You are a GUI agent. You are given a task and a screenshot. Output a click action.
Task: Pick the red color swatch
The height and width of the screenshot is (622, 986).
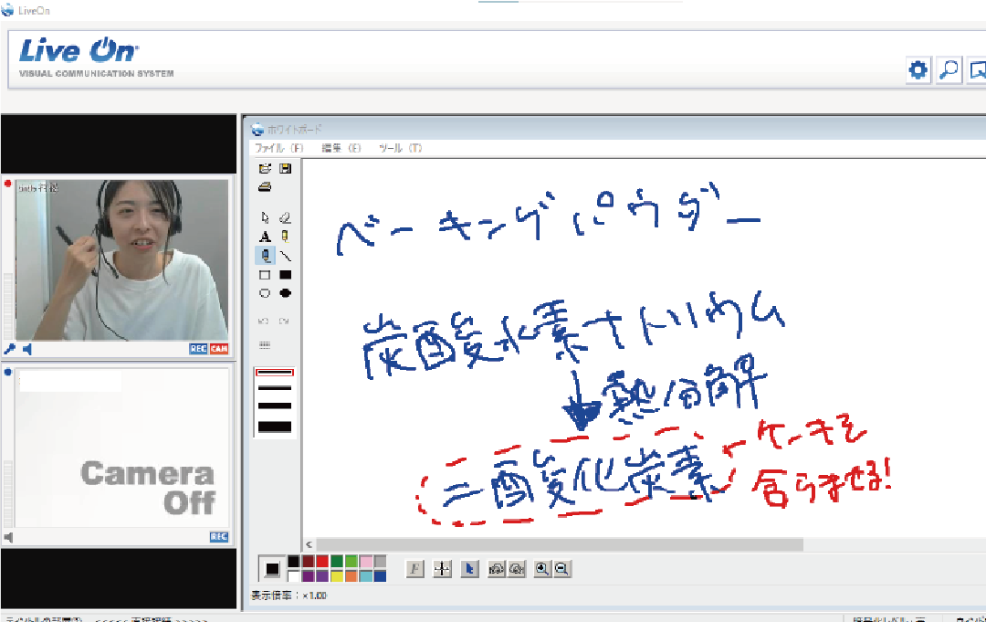coord(322,562)
